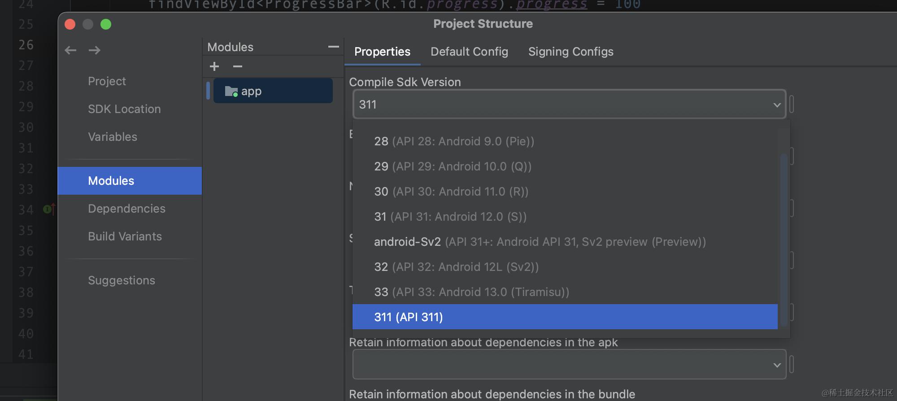
Task: Show the Suggestions section
Action: [122, 280]
